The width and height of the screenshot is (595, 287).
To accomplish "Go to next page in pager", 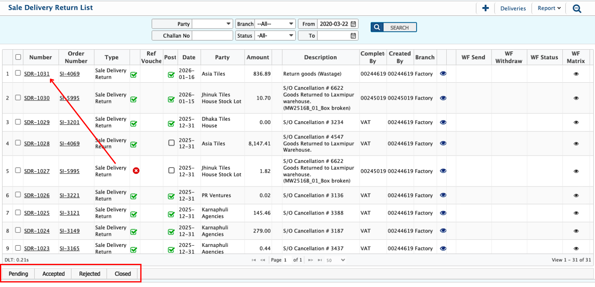I will click(x=310, y=260).
